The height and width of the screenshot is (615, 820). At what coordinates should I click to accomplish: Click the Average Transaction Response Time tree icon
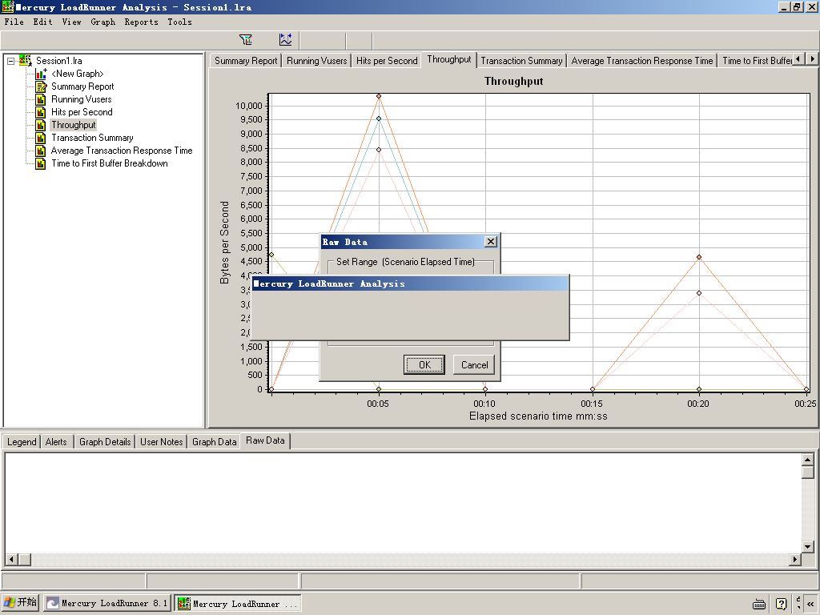point(41,151)
